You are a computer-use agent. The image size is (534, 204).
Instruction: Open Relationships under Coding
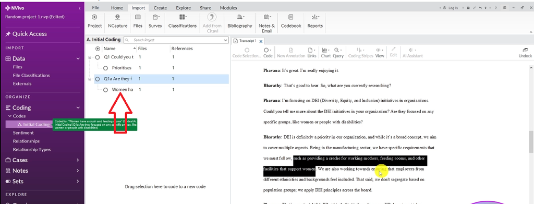coord(26,141)
